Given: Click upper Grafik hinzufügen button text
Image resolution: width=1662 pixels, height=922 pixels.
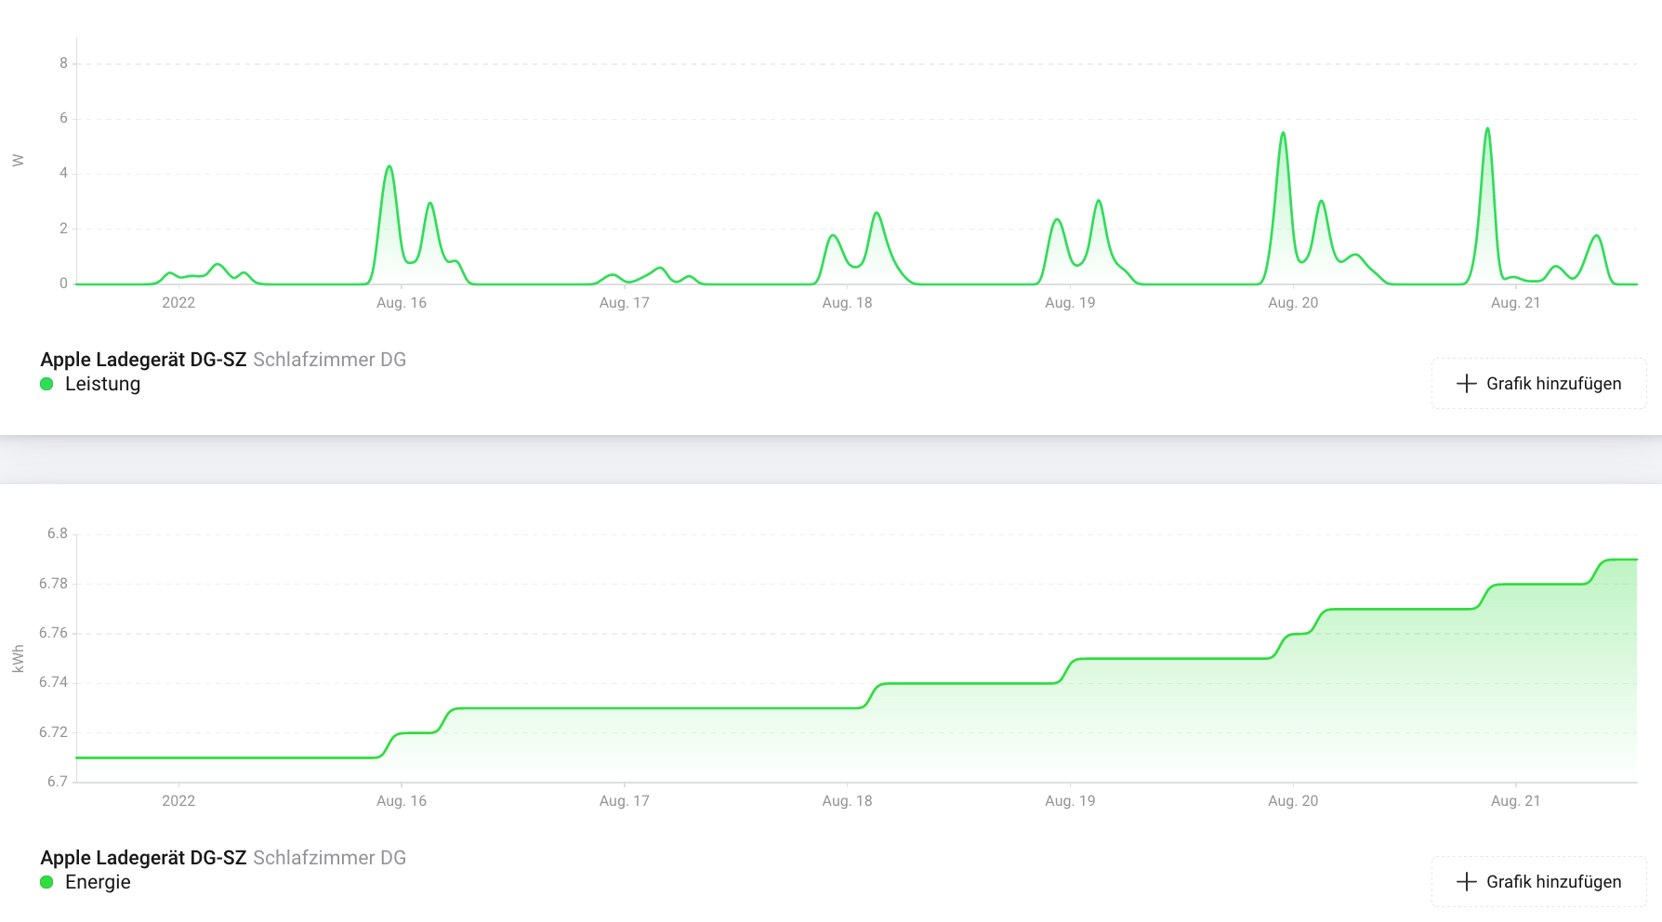Looking at the screenshot, I should pyautogui.click(x=1553, y=384).
